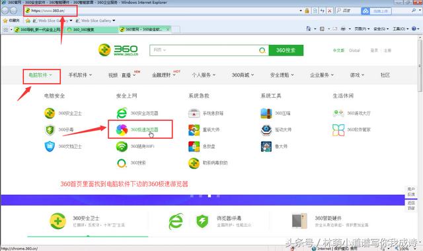Click the 注册 link at top right
The height and width of the screenshot is (251, 423).
point(387,50)
